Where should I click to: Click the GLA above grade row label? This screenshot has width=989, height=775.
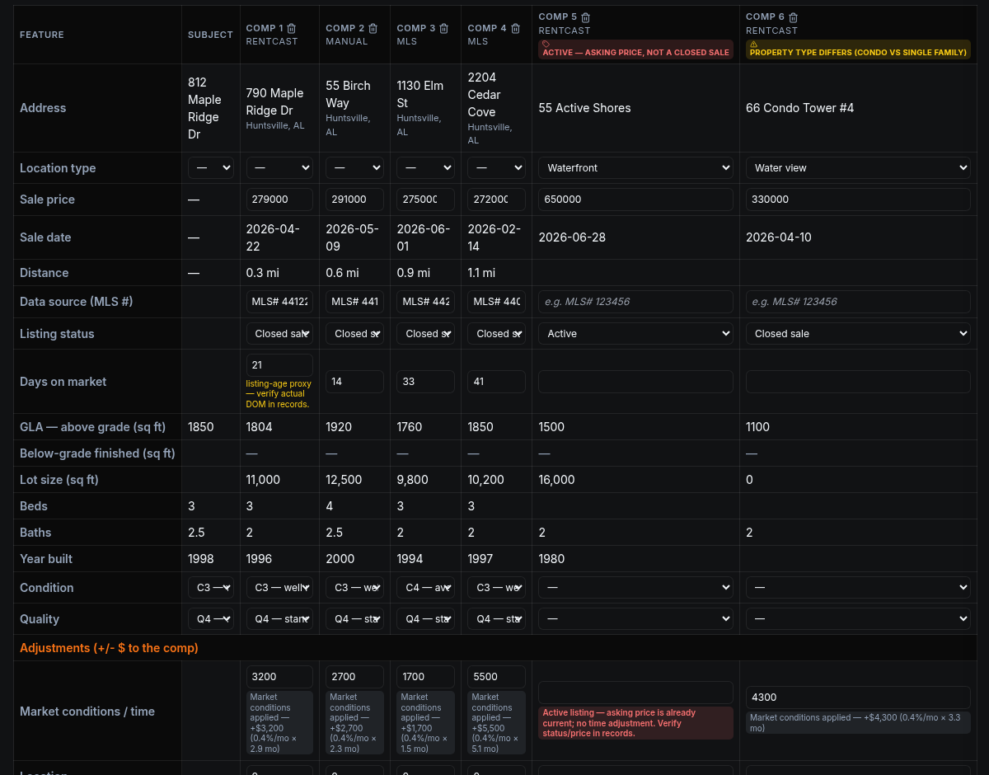click(92, 427)
